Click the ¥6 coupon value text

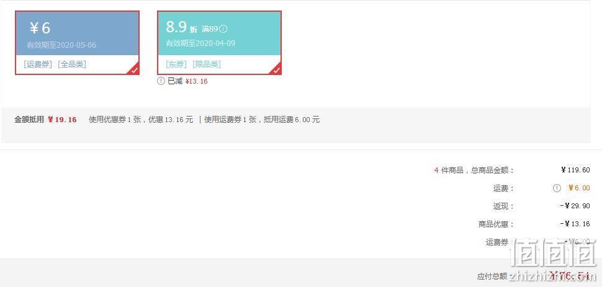[40, 28]
